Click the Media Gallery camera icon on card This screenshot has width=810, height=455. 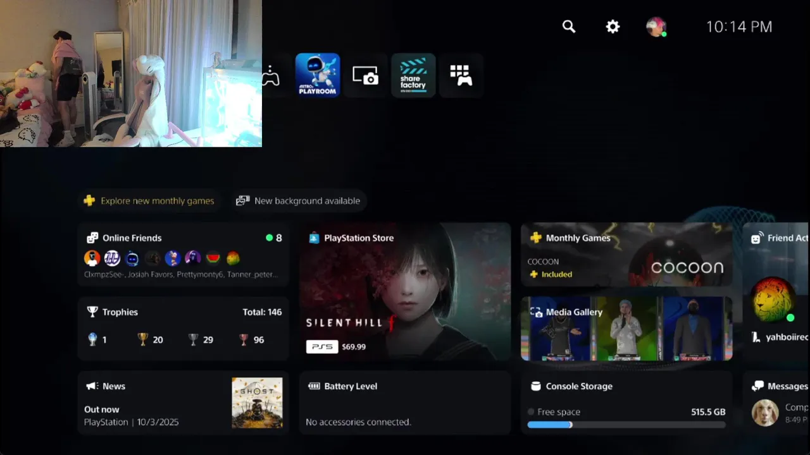[x=536, y=312]
